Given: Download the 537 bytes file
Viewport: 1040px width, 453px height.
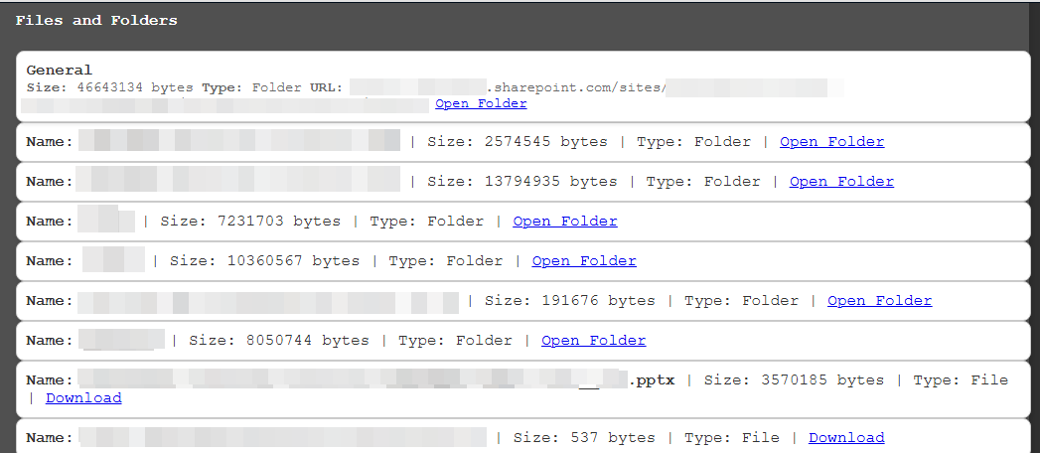Looking at the screenshot, I should (845, 438).
